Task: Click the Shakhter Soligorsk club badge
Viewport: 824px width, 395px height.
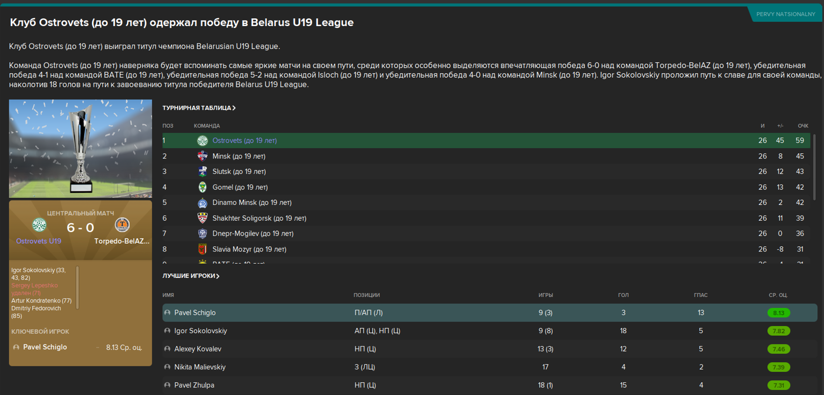Action: pyautogui.click(x=202, y=218)
